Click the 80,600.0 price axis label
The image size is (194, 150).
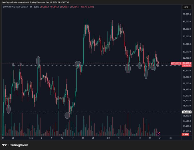click(x=187, y=71)
